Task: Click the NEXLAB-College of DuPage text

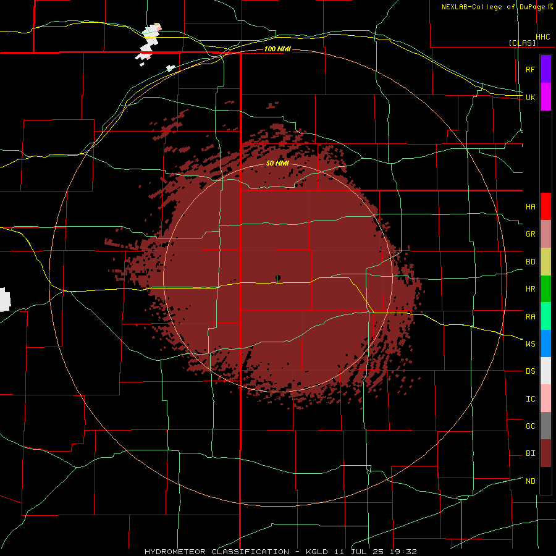Action: tap(493, 7)
